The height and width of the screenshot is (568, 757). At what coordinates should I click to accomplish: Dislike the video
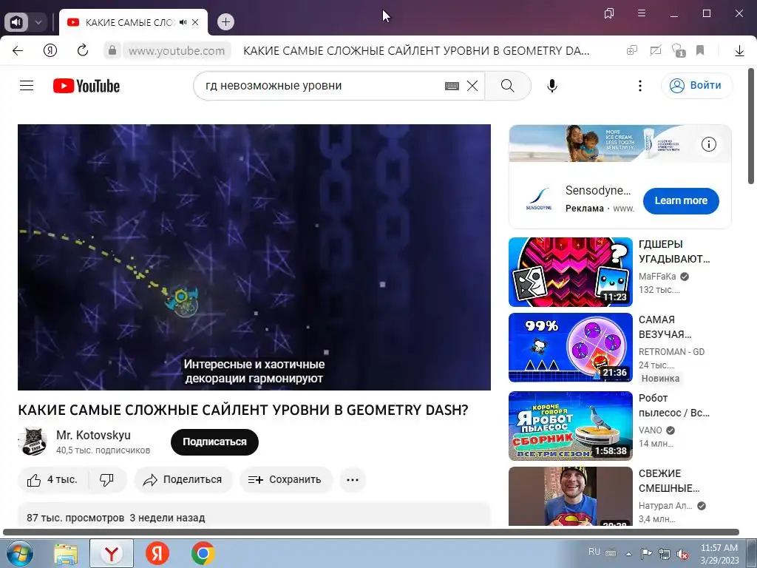[x=106, y=479]
